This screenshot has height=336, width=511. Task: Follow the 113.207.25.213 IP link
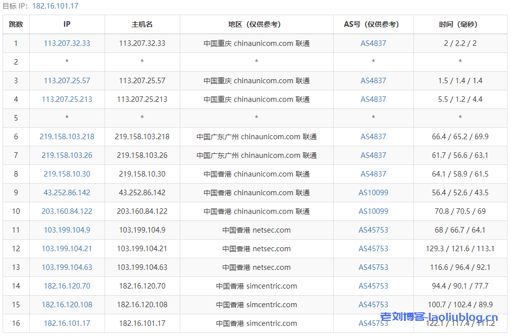[x=67, y=99]
